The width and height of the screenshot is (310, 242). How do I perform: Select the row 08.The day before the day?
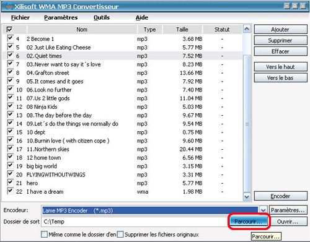click(122, 115)
